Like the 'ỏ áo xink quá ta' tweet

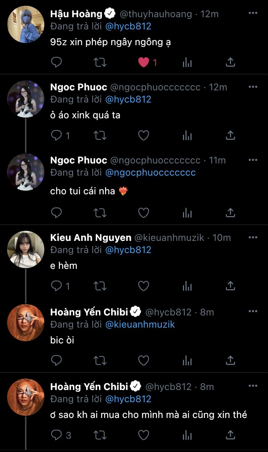pyautogui.click(x=144, y=135)
